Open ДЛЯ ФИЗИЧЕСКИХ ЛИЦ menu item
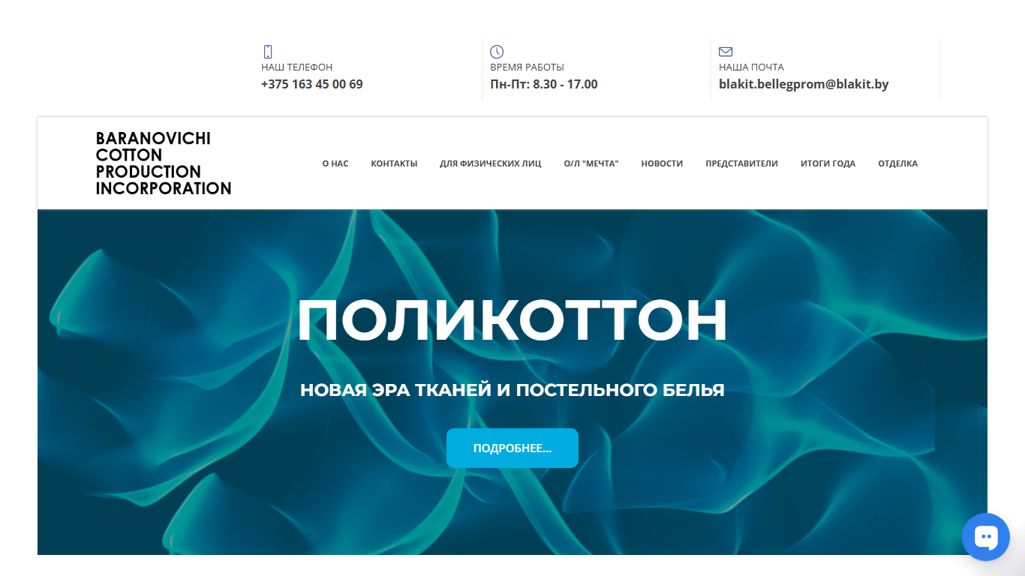The width and height of the screenshot is (1025, 576). 491,163
